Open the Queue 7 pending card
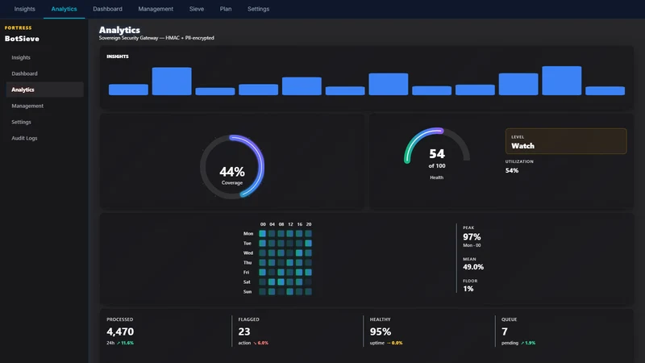This screenshot has width=645, height=363. [x=564, y=331]
